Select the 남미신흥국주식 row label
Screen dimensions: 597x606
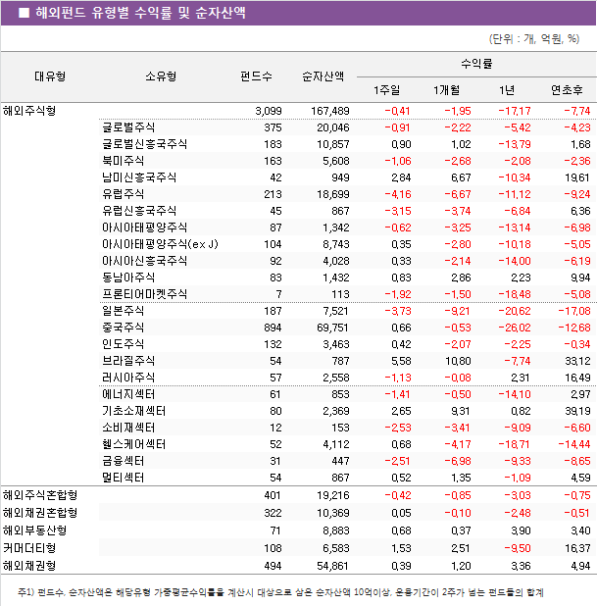(139, 177)
